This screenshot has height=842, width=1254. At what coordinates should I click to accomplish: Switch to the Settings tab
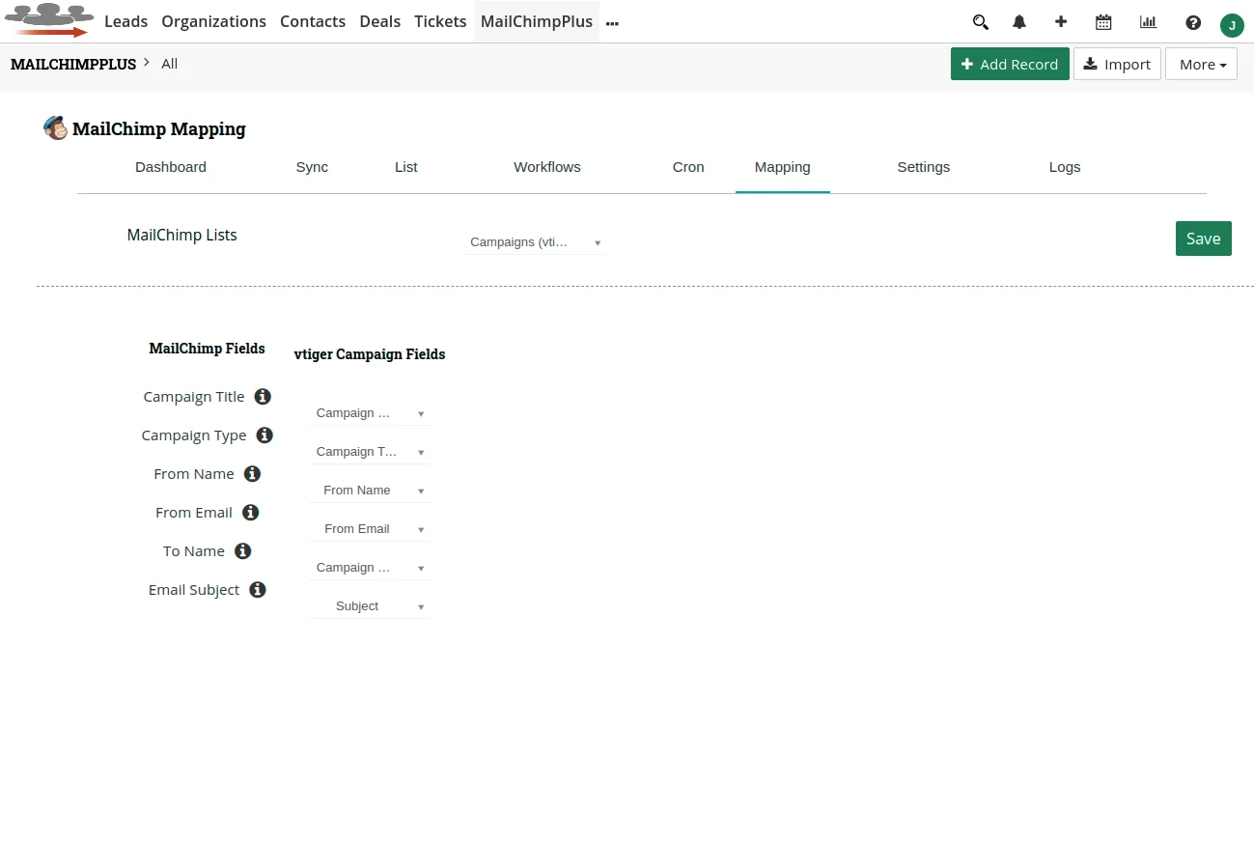click(x=923, y=166)
